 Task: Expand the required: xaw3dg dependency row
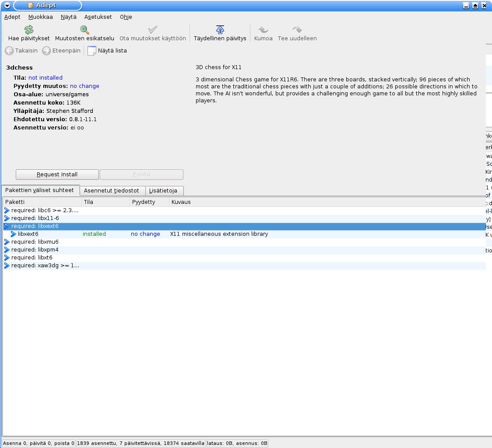(7, 266)
